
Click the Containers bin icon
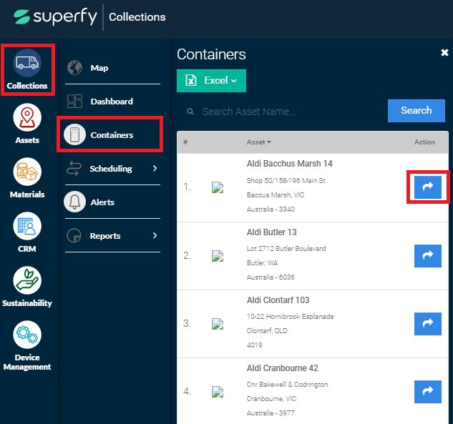75,134
